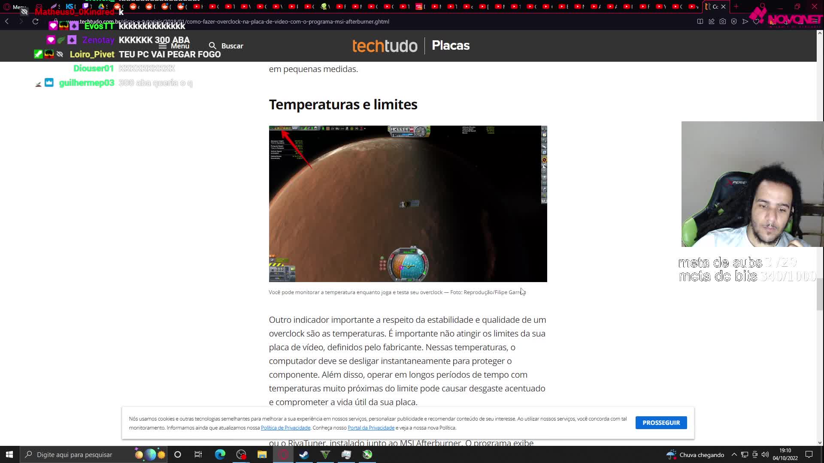
Task: Open the green orb icon in taskbar
Action: pyautogui.click(x=367, y=454)
